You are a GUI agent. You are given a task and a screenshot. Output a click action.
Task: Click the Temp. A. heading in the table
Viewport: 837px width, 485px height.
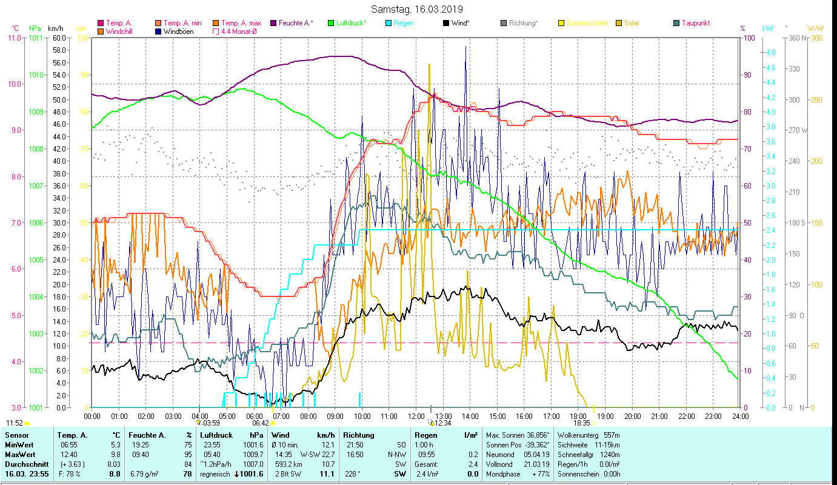[x=72, y=435]
